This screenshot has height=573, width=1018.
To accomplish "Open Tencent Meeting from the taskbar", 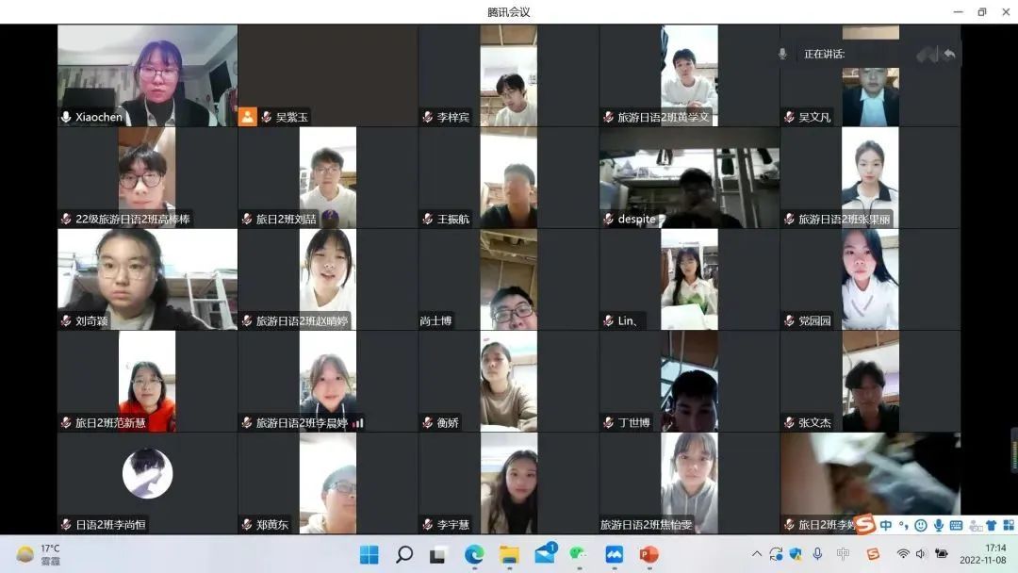I will (615, 554).
